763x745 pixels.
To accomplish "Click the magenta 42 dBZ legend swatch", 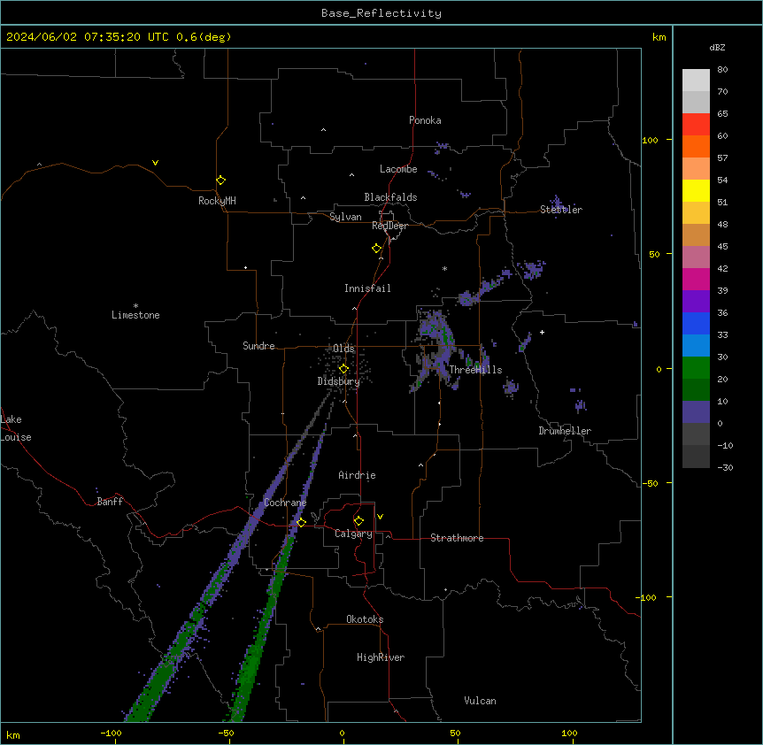I will (696, 279).
